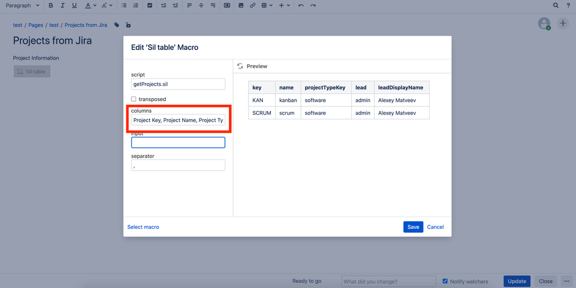Open the search magnifier icon
The height and width of the screenshot is (288, 576).
coord(556,6)
